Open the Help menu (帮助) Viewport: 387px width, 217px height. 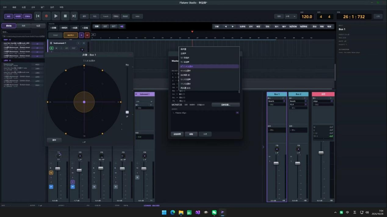pos(62,7)
